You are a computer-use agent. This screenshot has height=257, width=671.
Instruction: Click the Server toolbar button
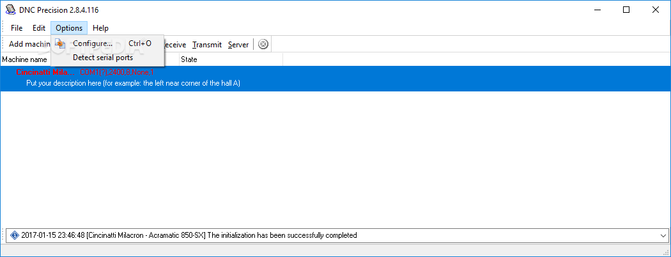tap(238, 44)
